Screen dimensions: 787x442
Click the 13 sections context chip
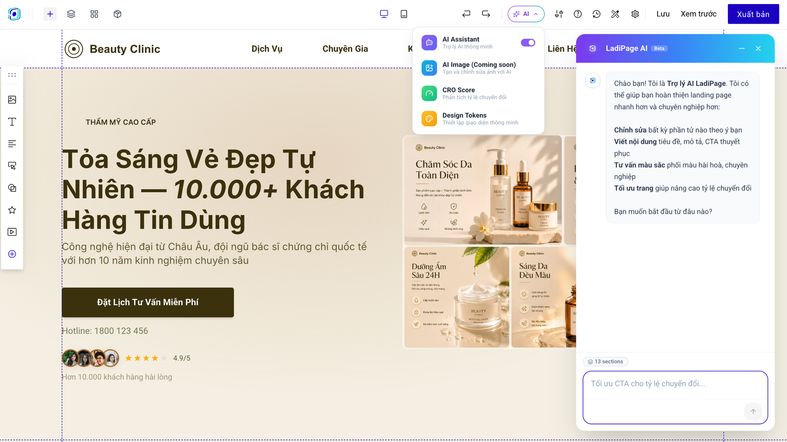tap(605, 361)
